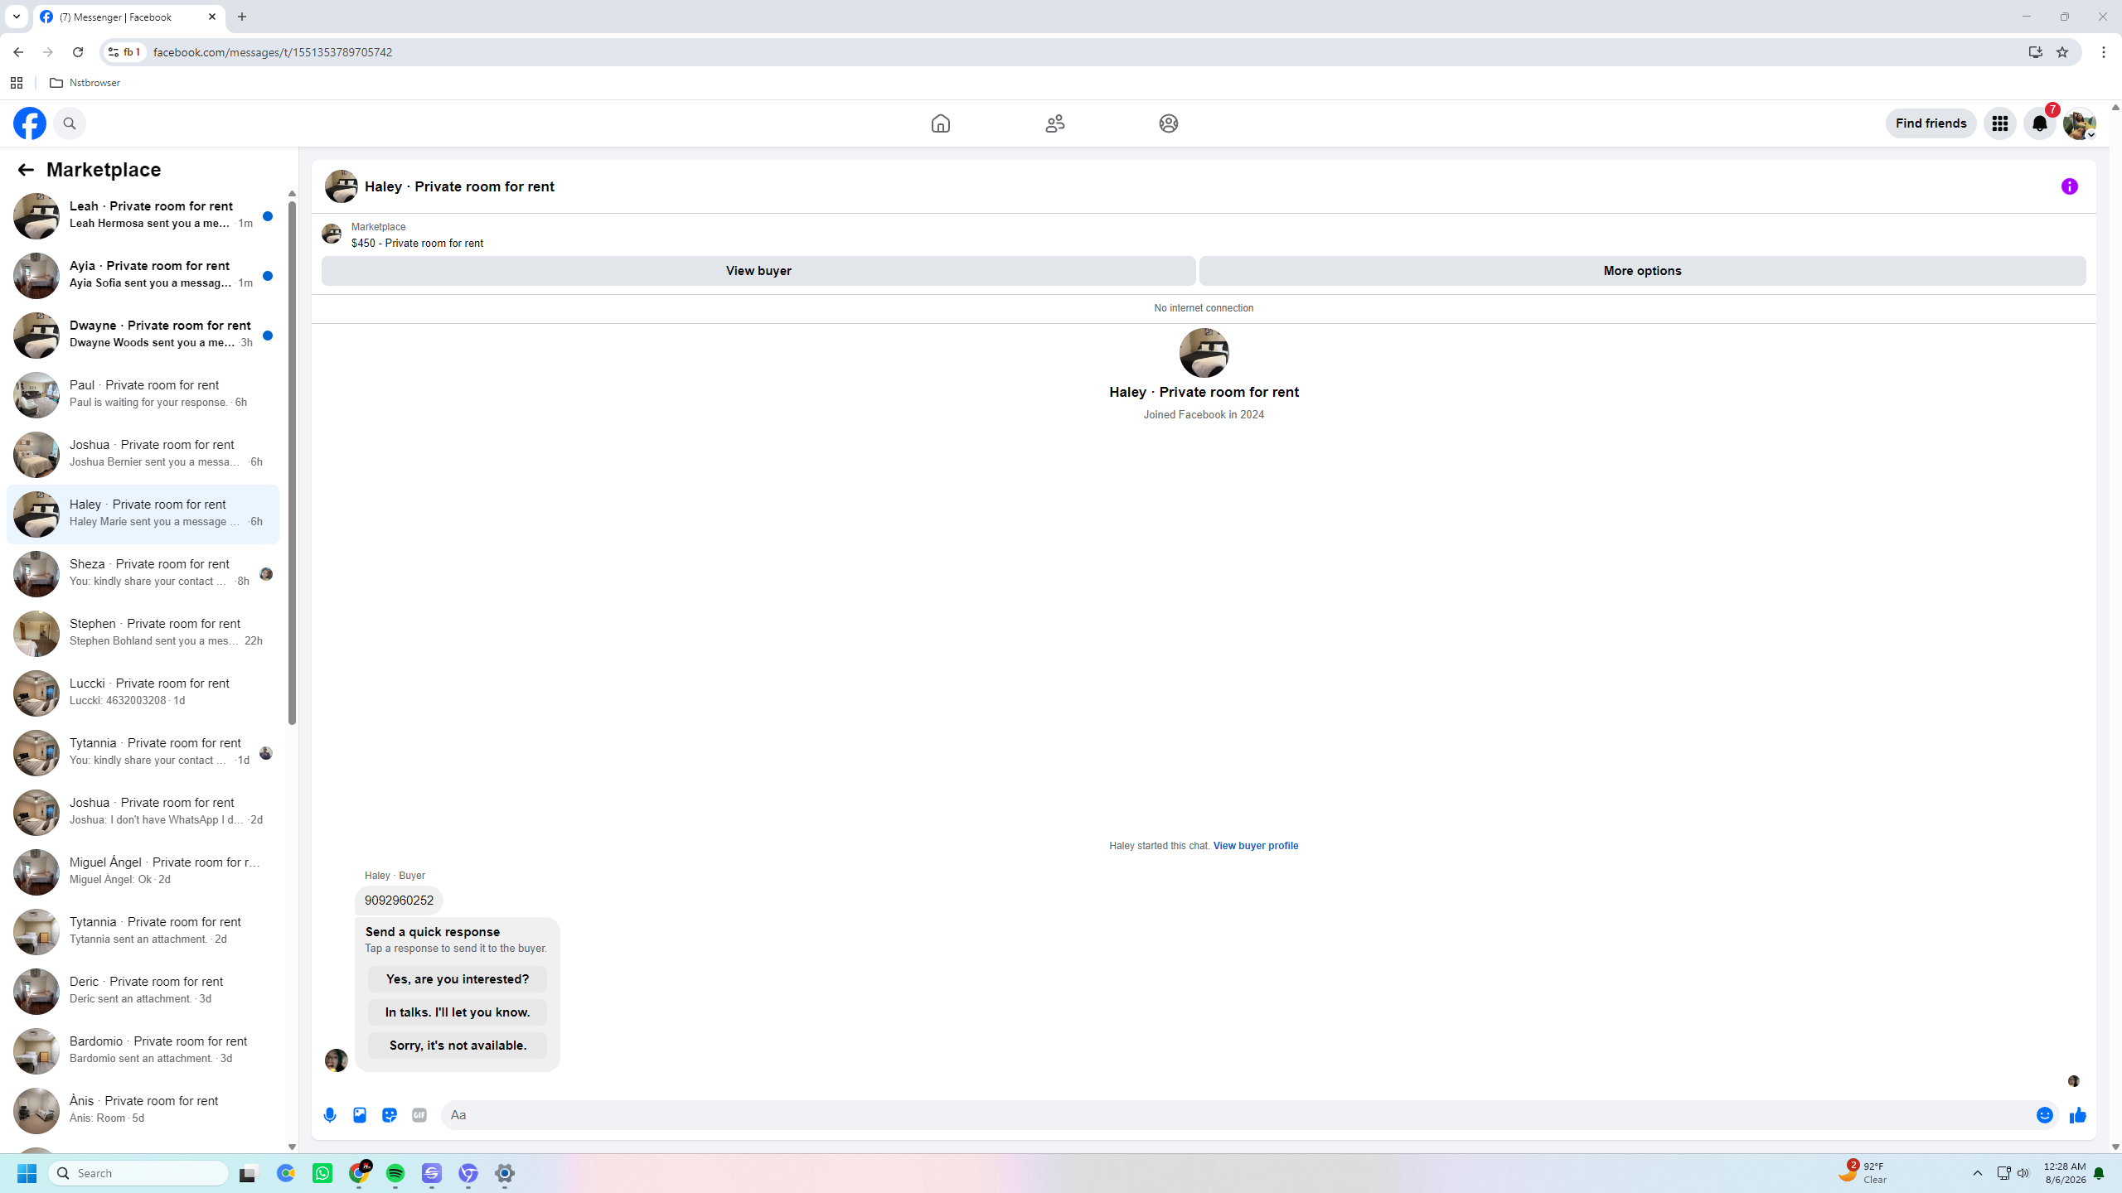Show hidden system tray icons

[x=1977, y=1173]
